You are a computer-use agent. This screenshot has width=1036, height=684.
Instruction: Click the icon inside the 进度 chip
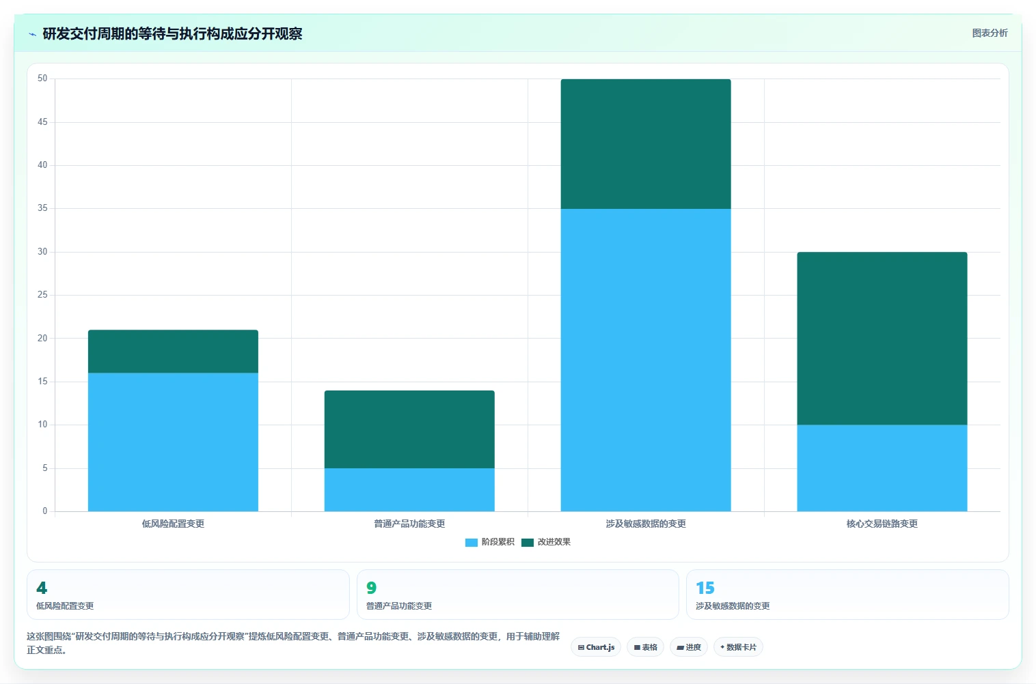pos(680,647)
